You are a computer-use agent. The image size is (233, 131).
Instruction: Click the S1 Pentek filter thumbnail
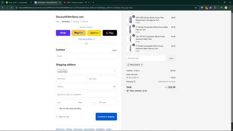(x=130, y=29)
